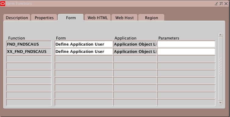
Task: Click the Form field in the XX_FND_FNDSCAUS row
Action: [84, 51]
